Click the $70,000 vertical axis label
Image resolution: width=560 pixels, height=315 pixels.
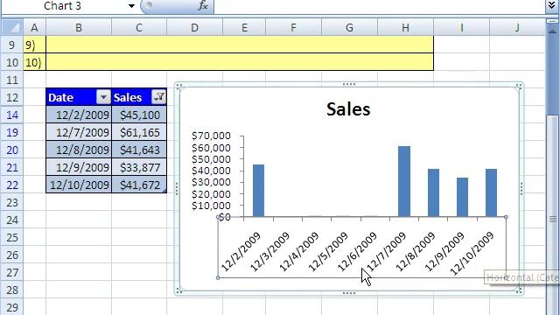[211, 136]
